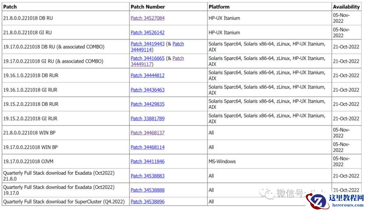The height and width of the screenshot is (210, 366).
Task: Select the 21.8.0.0.221018 DB RU cell
Action: pos(65,18)
